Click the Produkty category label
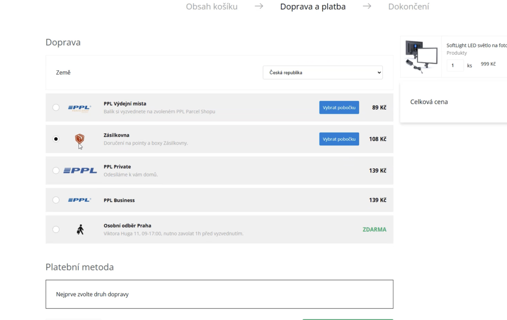507x320 pixels. pos(457,53)
